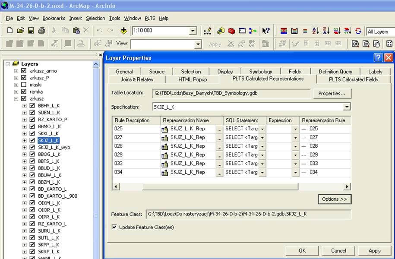Click the Properties... button
This screenshot has height=259, width=395.
point(332,94)
